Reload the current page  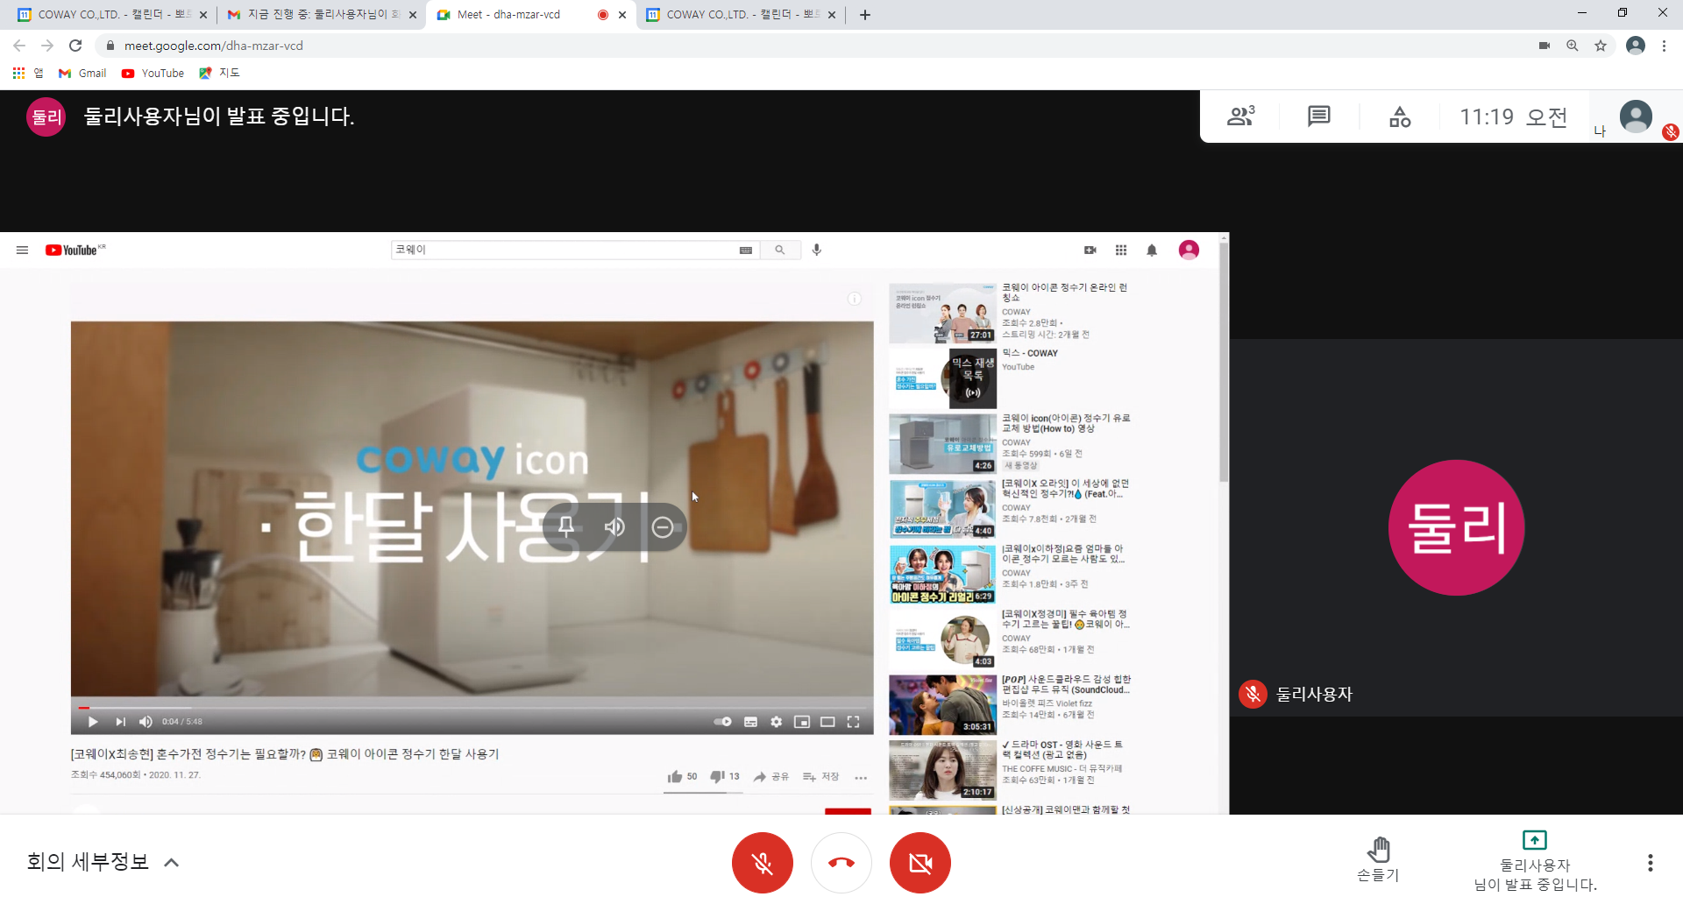(x=75, y=46)
